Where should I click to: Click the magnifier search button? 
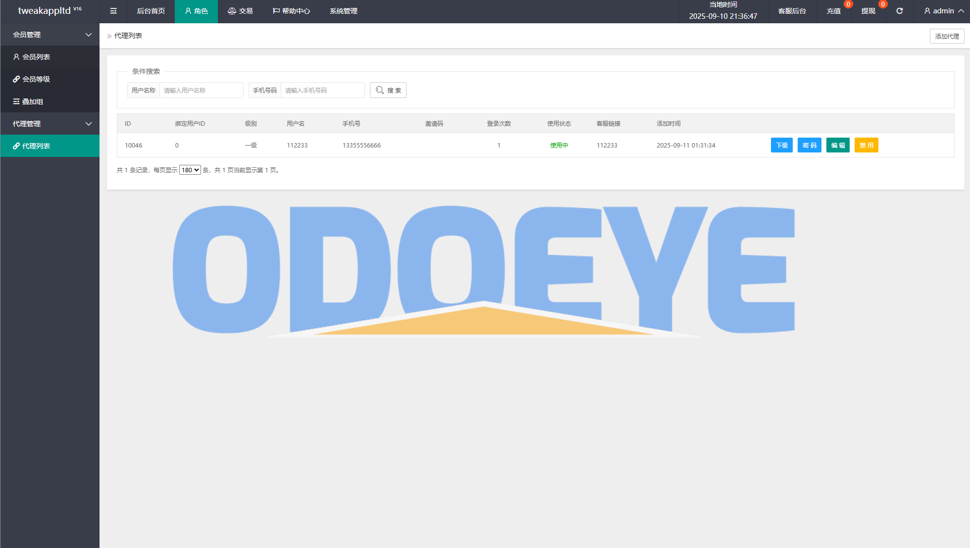click(x=388, y=90)
